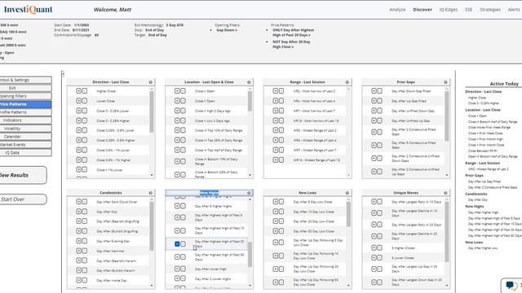The height and width of the screenshot is (293, 522).
Task: Click the Unique Moves list scrollbar thumb
Action: [447, 231]
